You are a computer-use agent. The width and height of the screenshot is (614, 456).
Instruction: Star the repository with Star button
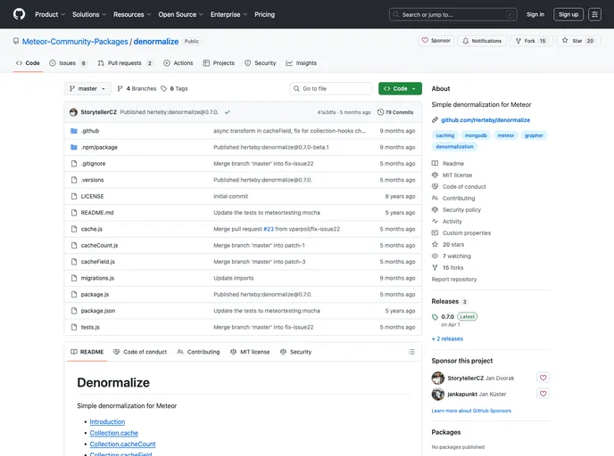pyautogui.click(x=579, y=41)
